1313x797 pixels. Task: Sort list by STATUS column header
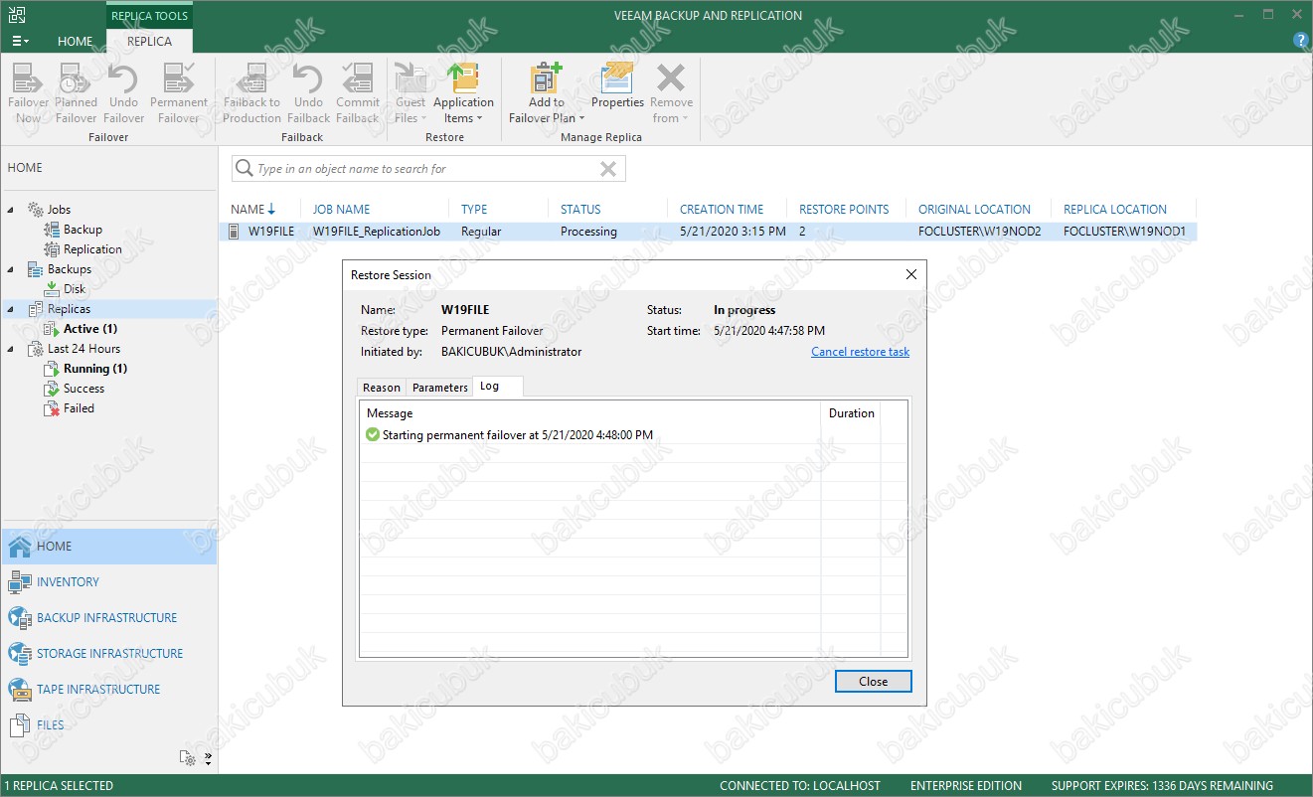tap(580, 210)
